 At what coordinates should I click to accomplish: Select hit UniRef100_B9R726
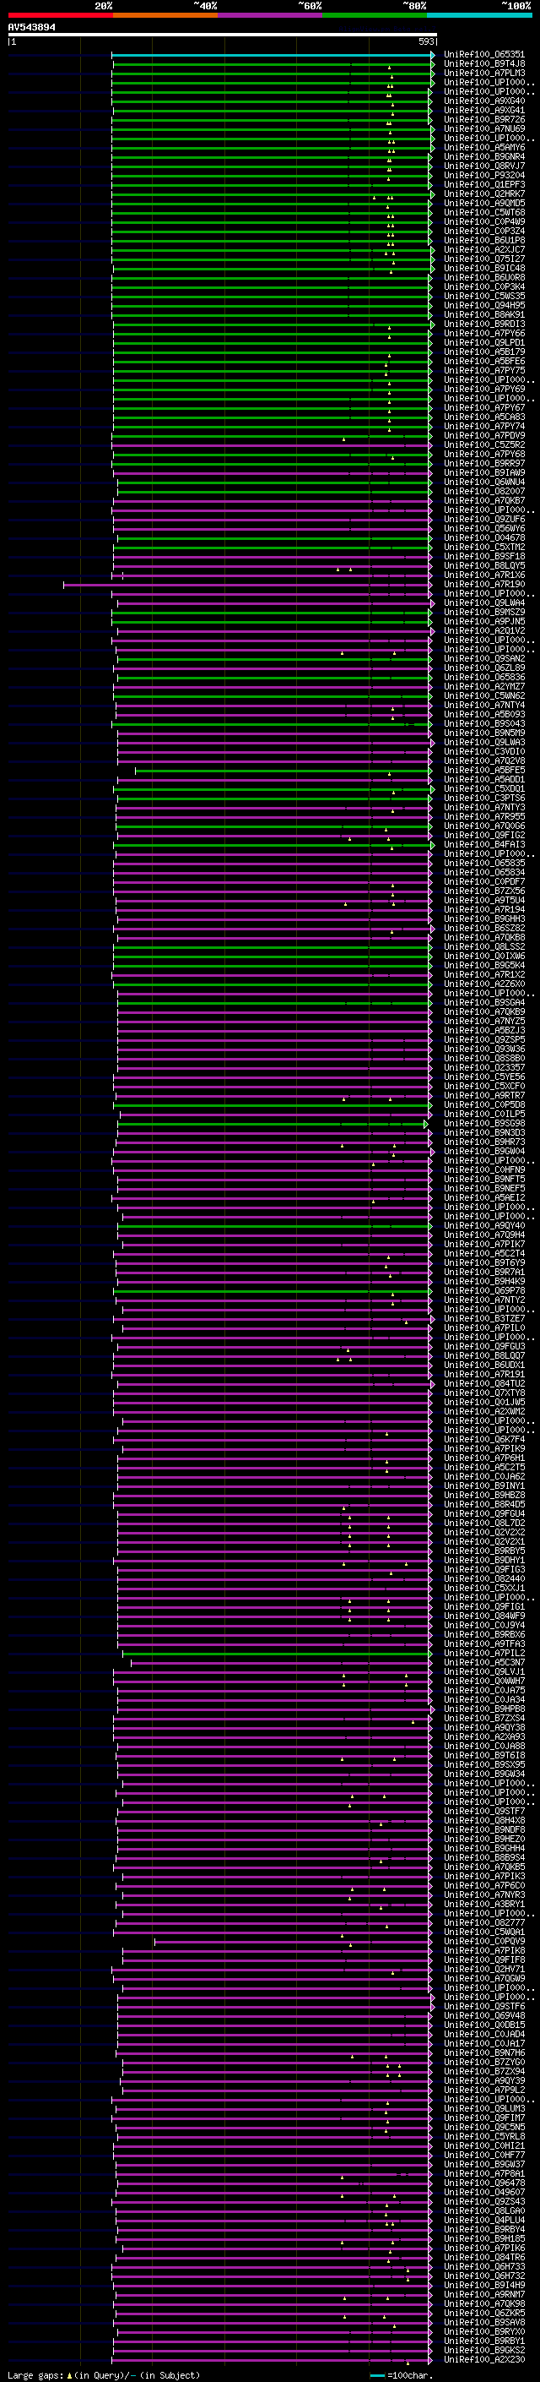click(483, 119)
